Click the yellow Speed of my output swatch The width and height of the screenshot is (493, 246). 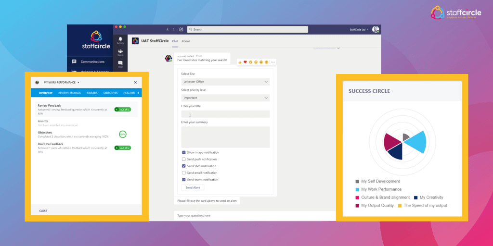(400, 206)
